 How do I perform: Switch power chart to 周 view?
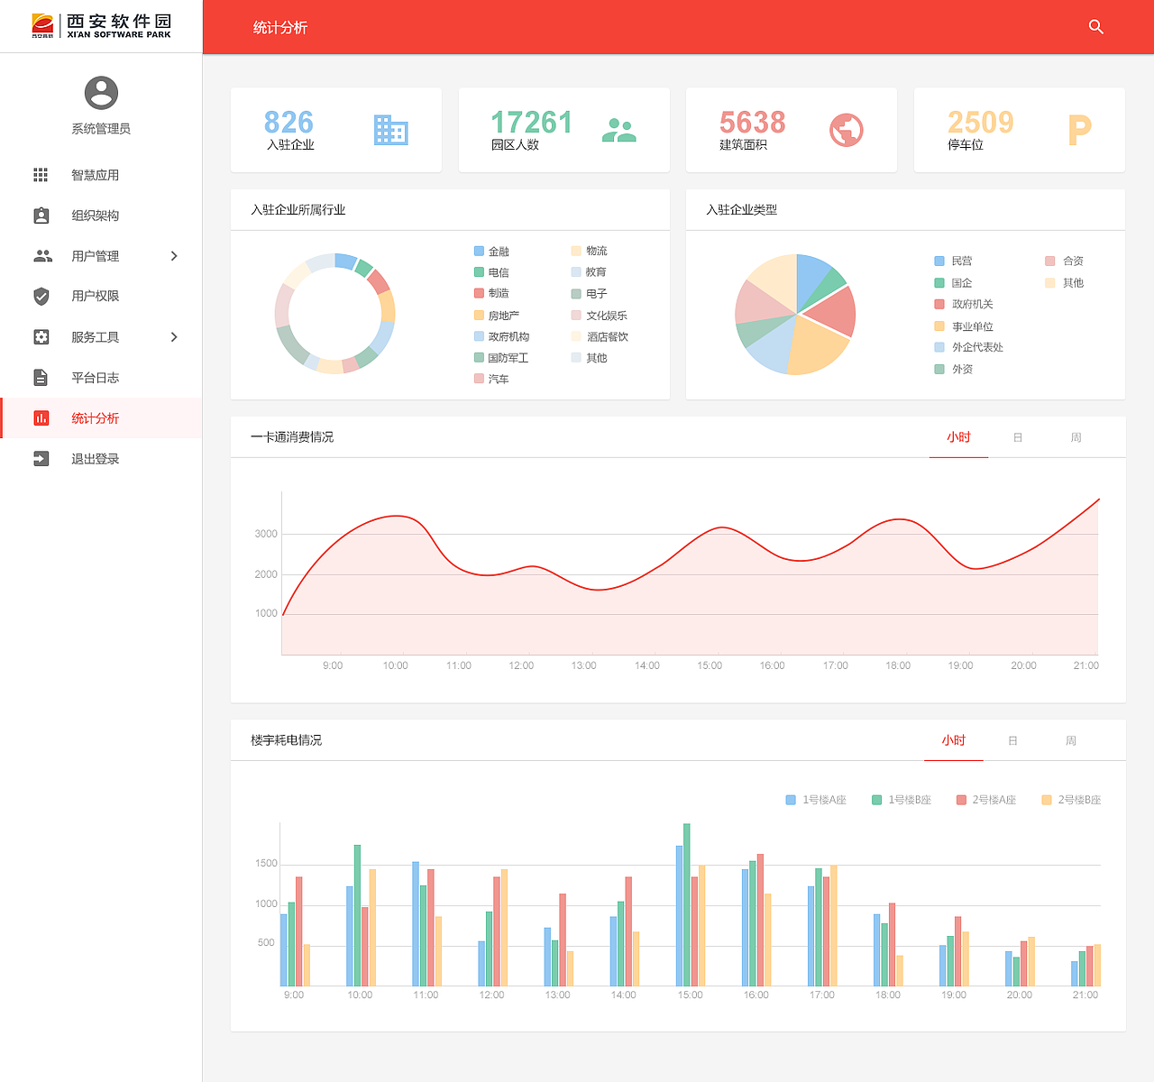pyautogui.click(x=1071, y=740)
